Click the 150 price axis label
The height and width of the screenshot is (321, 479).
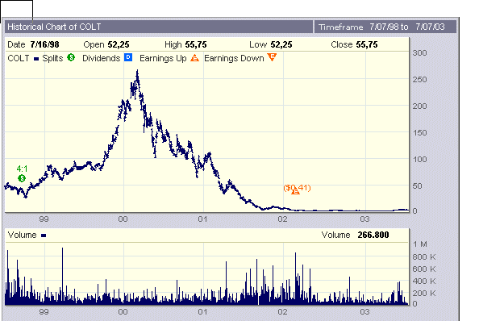(419, 133)
